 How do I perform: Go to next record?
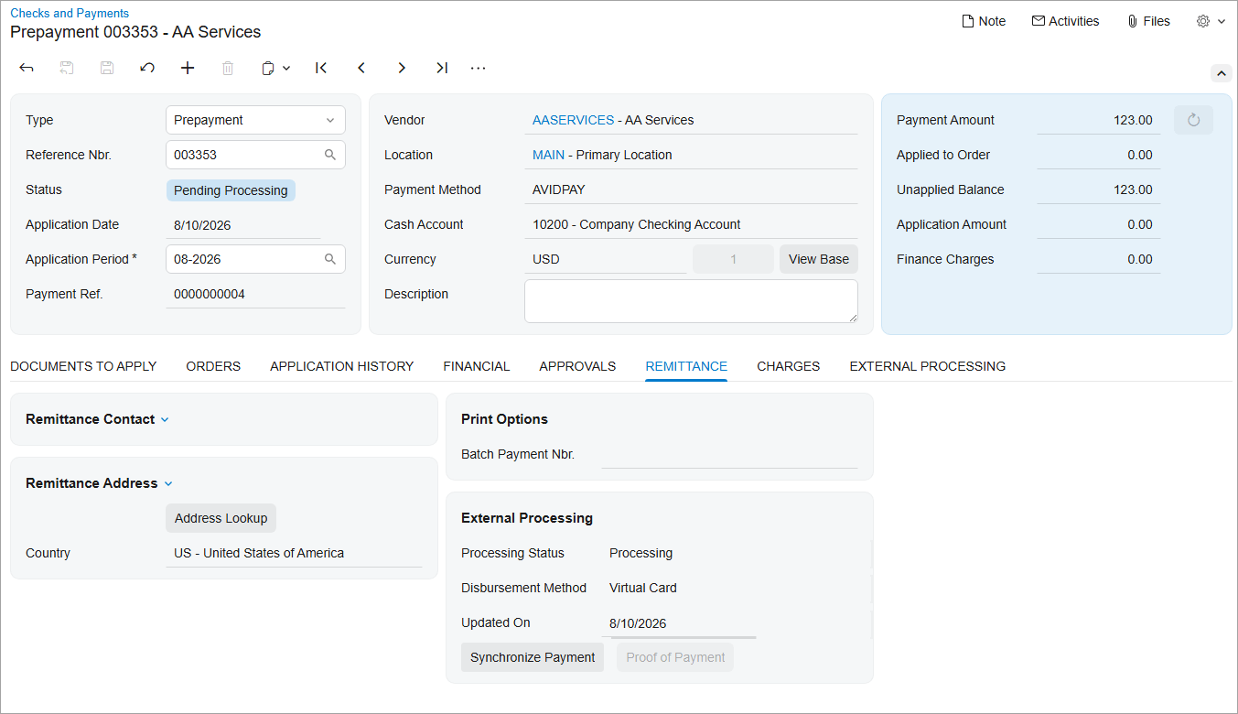(x=402, y=68)
